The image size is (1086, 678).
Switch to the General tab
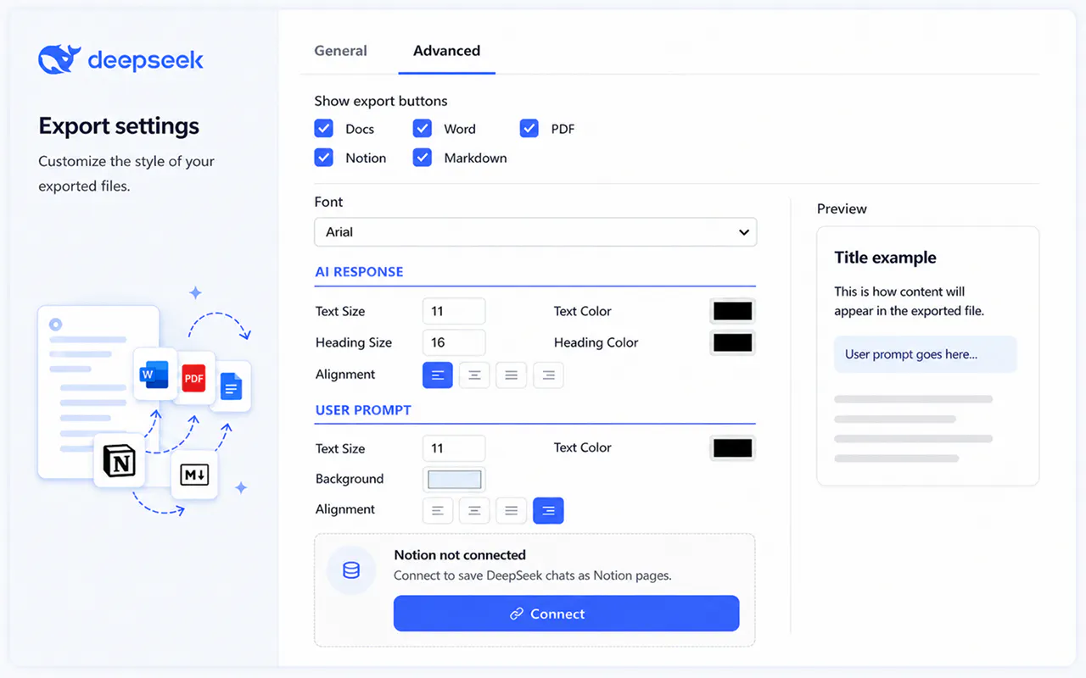point(340,51)
